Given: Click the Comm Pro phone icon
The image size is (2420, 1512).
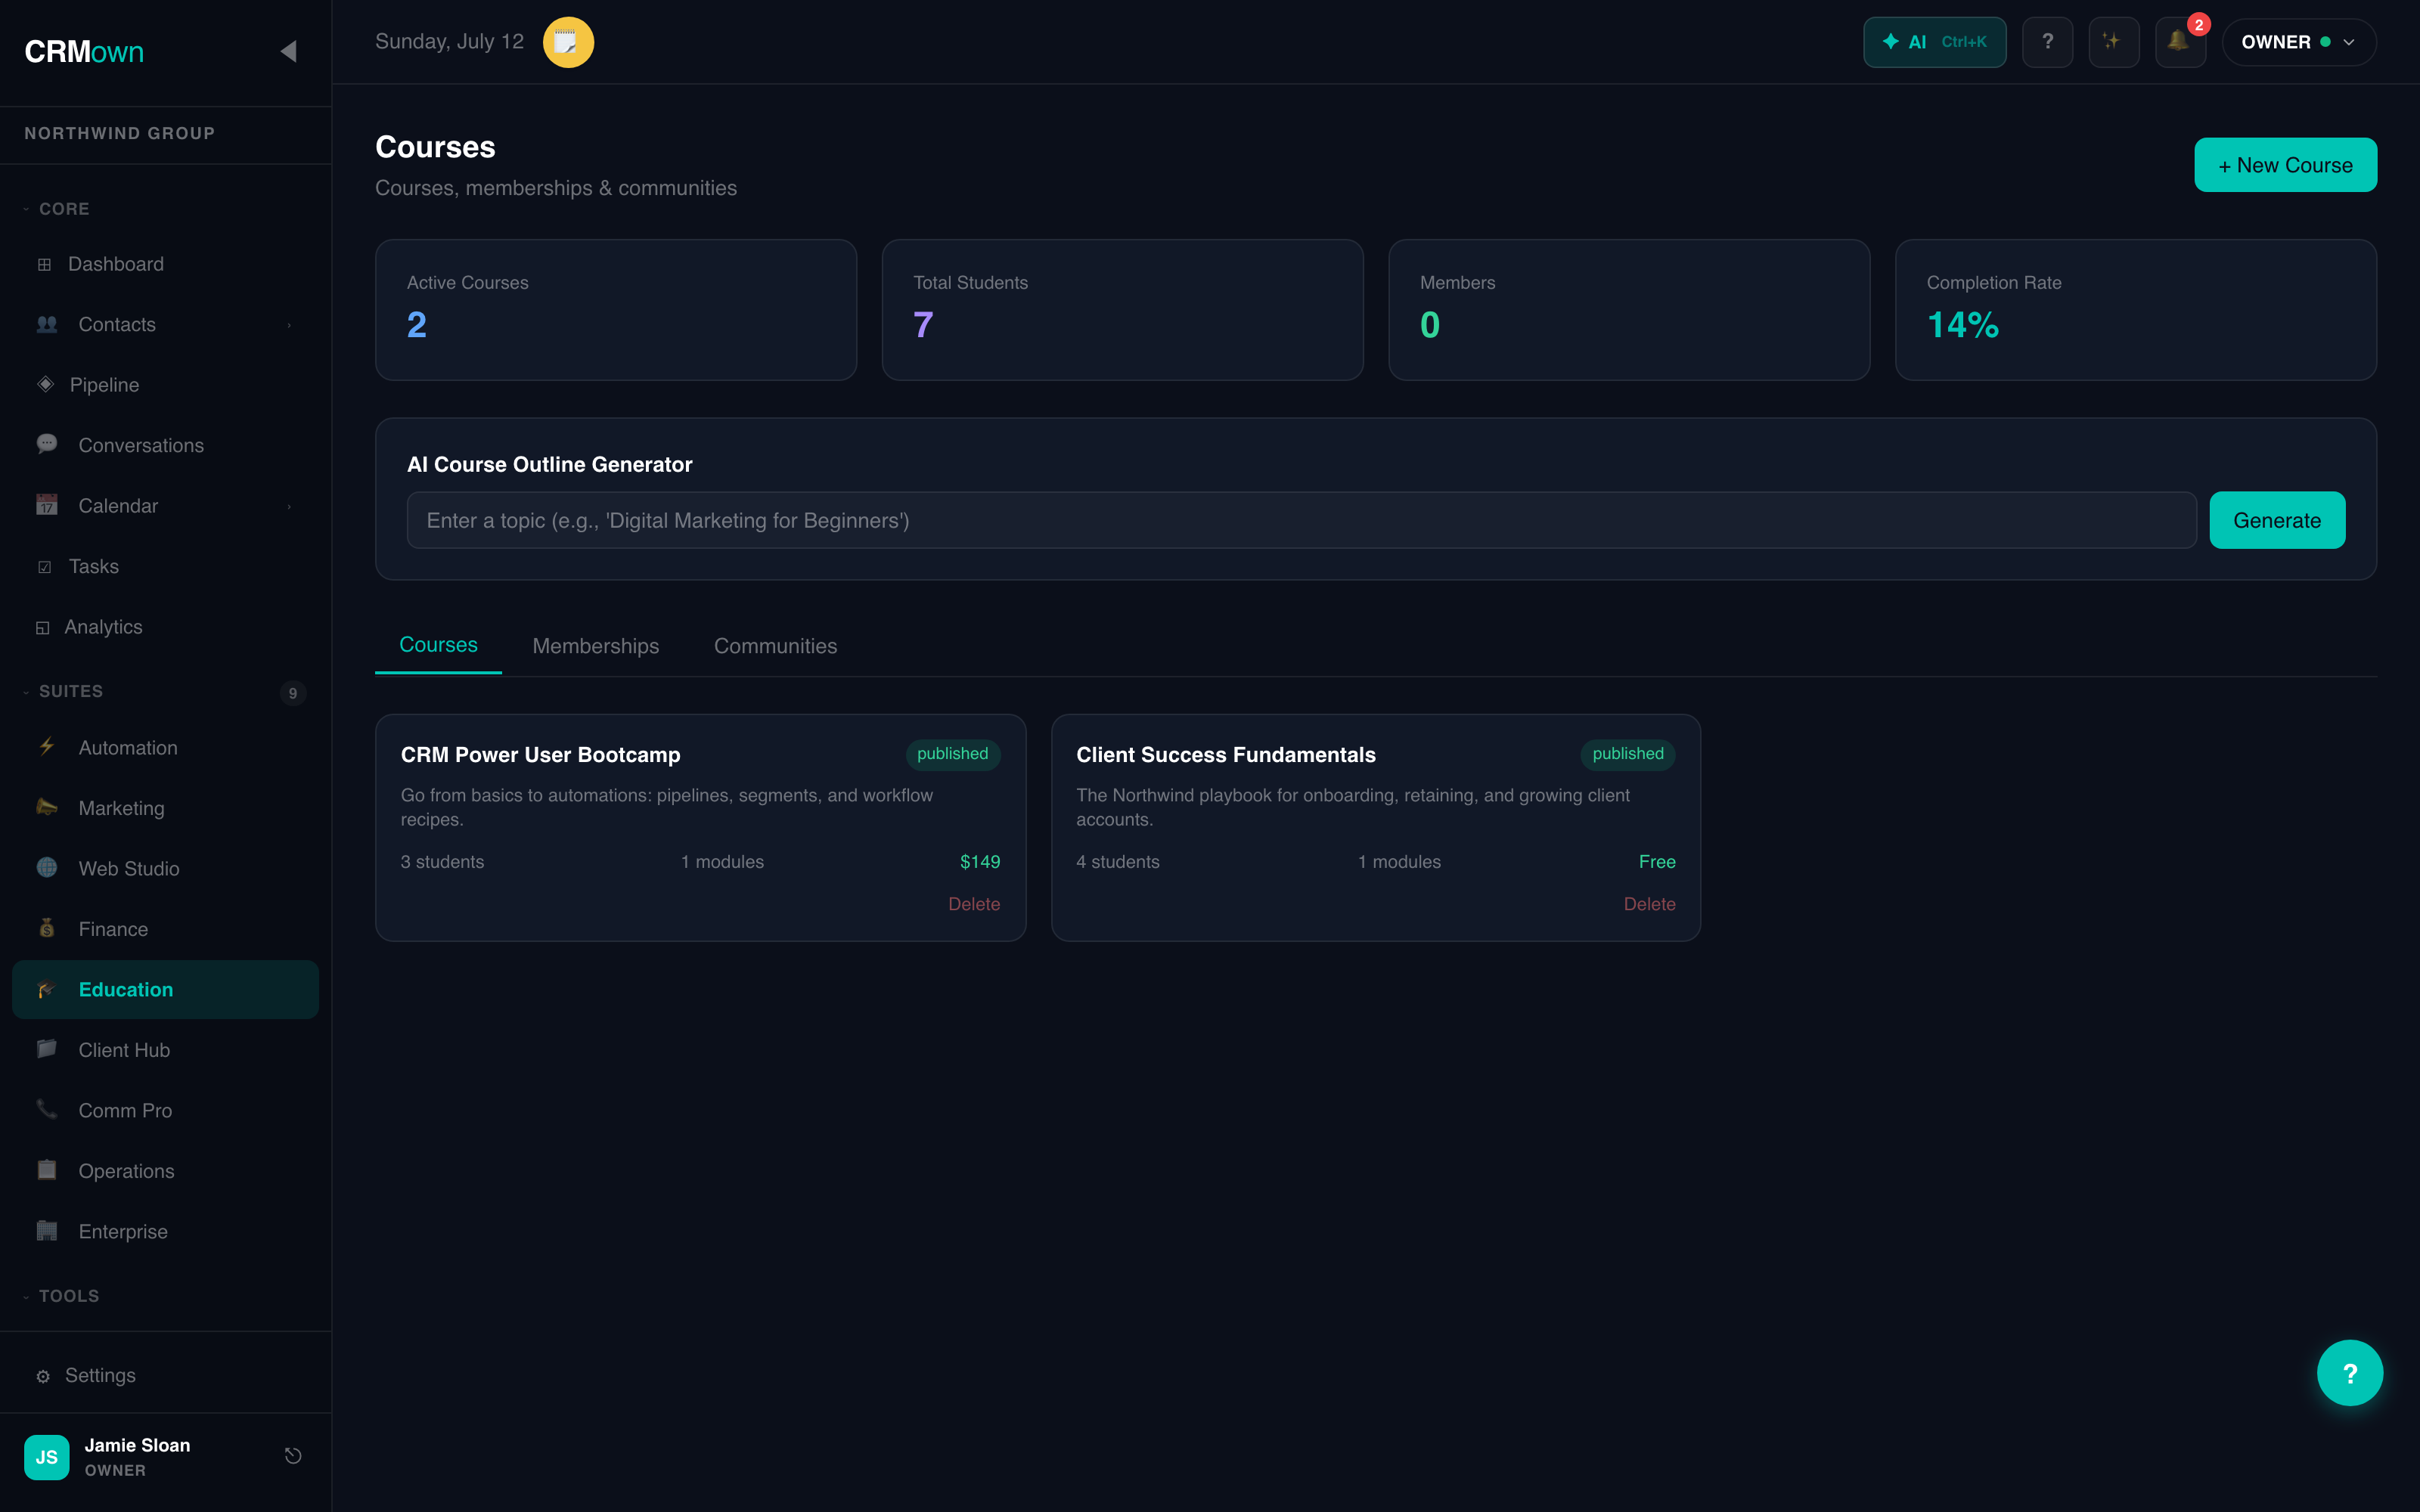Looking at the screenshot, I should click(x=47, y=1109).
